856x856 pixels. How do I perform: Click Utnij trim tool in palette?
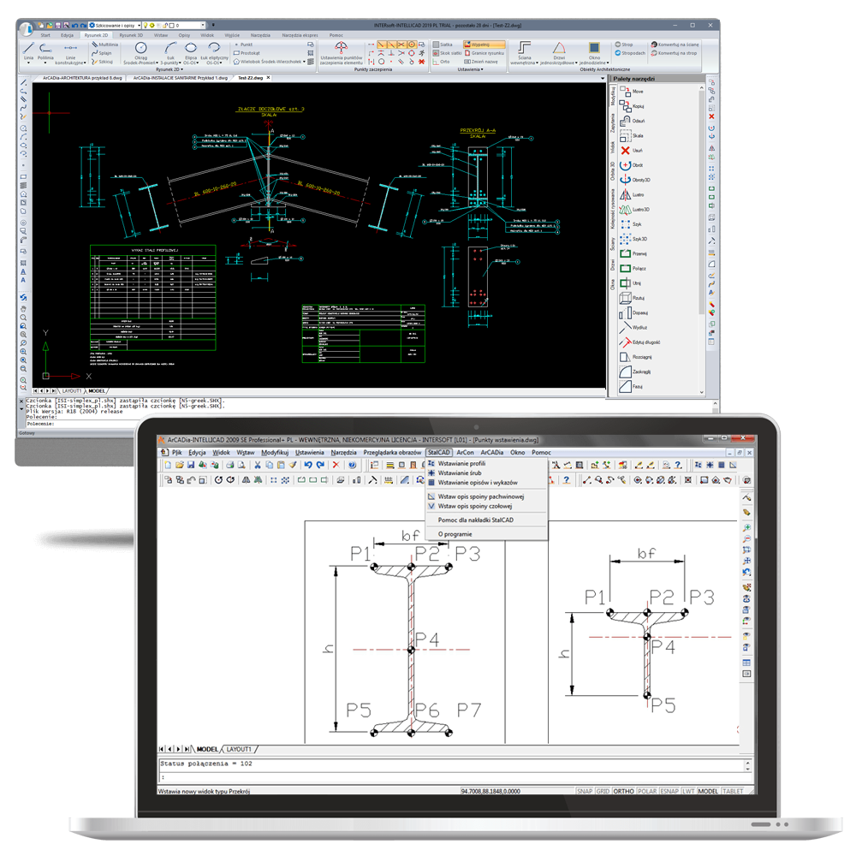click(631, 283)
